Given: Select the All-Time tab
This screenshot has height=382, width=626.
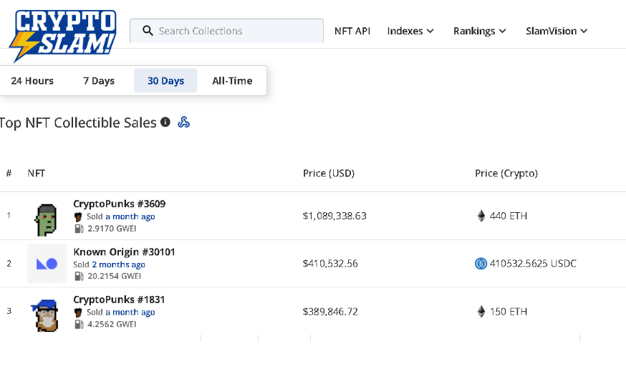Looking at the screenshot, I should [232, 81].
